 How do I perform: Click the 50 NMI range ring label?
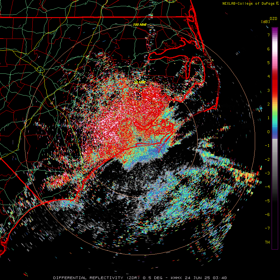[x=140, y=82]
